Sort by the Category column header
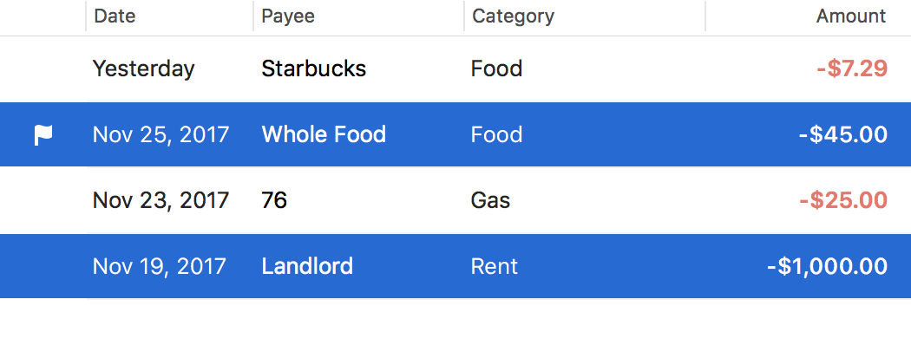Image resolution: width=911 pixels, height=345 pixels. [513, 16]
